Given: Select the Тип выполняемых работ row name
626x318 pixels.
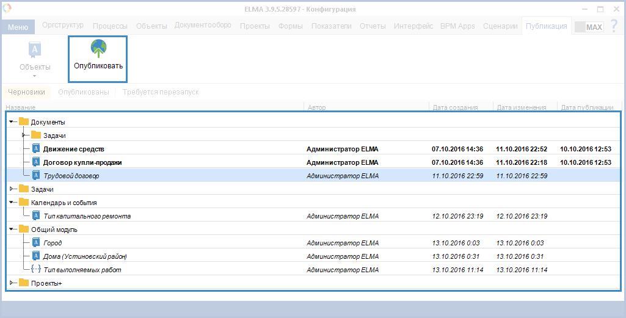Looking at the screenshot, I should 82,270.
